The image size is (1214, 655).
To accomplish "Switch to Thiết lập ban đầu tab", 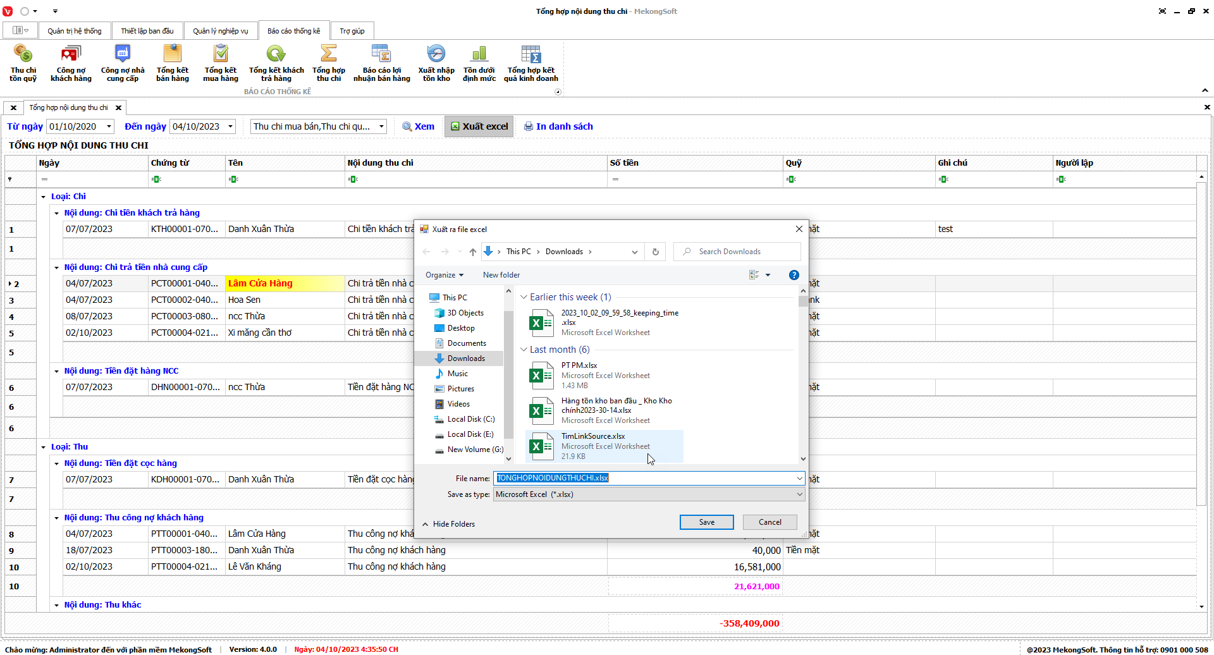I will point(147,31).
